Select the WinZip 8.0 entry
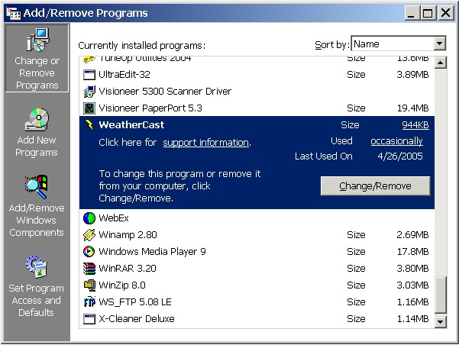 257,285
